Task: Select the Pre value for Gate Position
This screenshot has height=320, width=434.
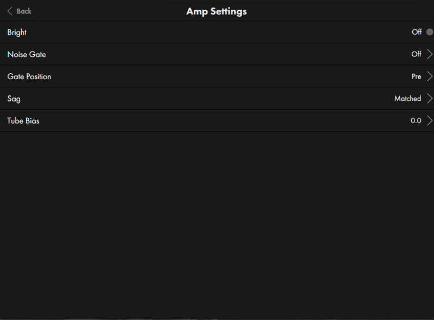Action: (x=416, y=76)
